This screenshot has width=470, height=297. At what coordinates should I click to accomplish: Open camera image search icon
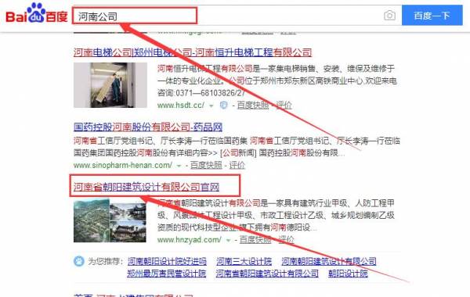pos(389,16)
